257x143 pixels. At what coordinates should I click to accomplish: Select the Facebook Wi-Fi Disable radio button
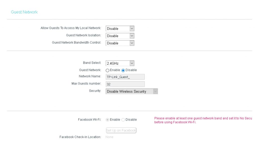click(x=123, y=120)
